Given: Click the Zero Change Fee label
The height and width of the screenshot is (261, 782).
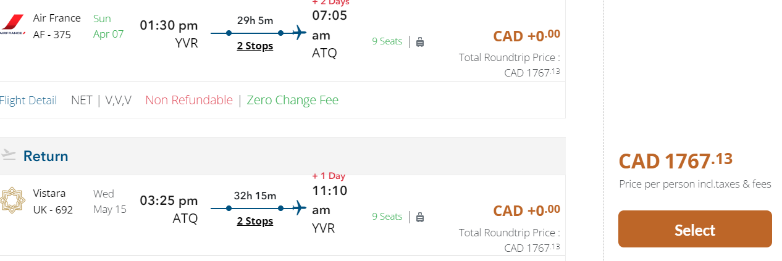Looking at the screenshot, I should pos(293,100).
